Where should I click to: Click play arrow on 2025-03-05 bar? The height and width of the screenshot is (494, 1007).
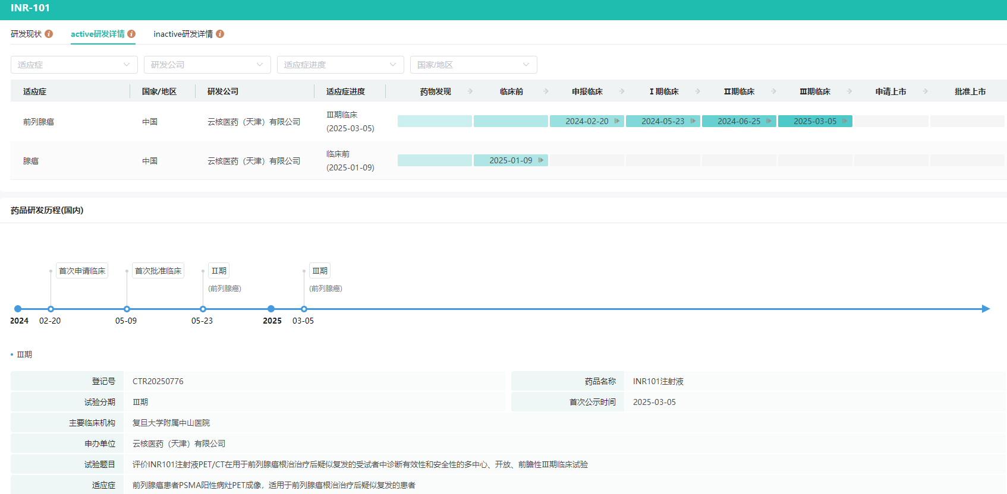[845, 121]
